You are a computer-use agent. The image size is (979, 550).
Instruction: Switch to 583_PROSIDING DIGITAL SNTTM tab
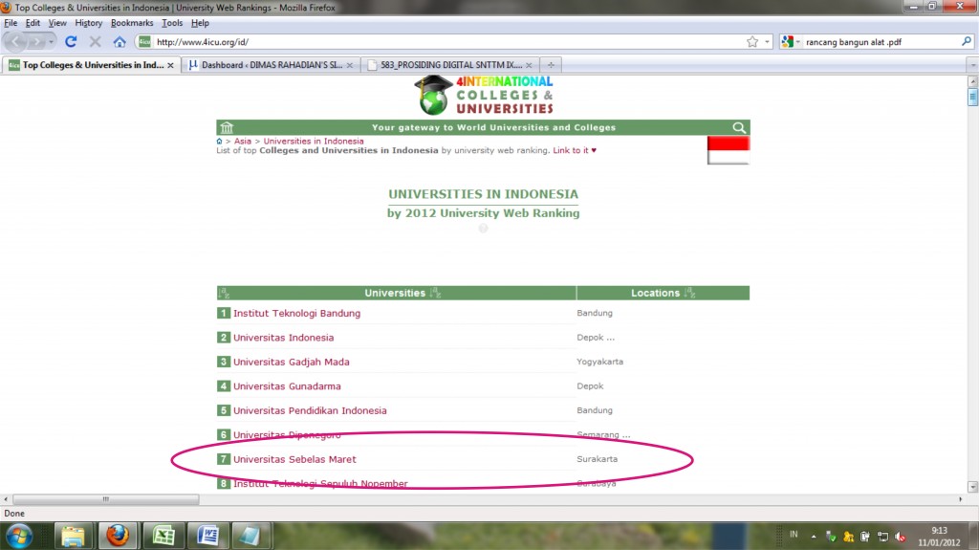[449, 65]
